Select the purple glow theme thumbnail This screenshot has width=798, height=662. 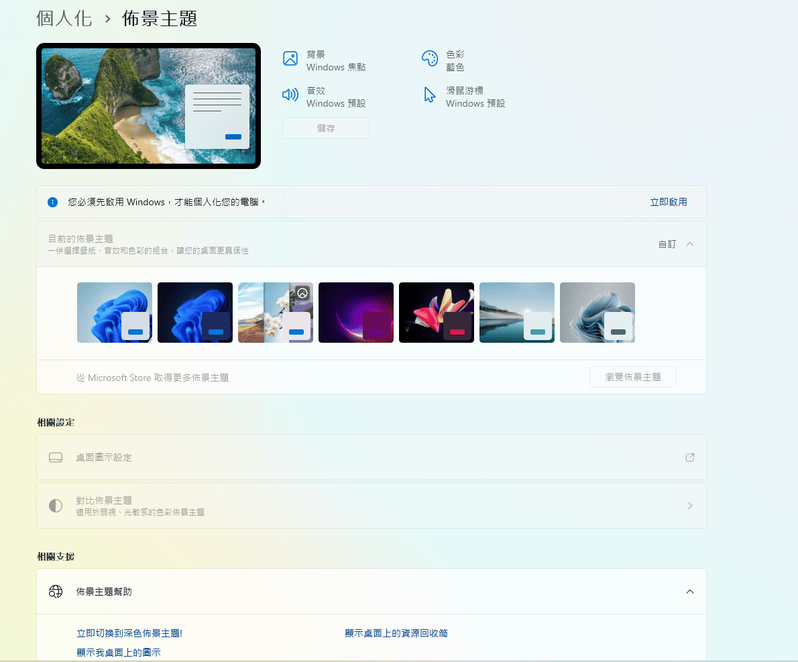tap(356, 313)
